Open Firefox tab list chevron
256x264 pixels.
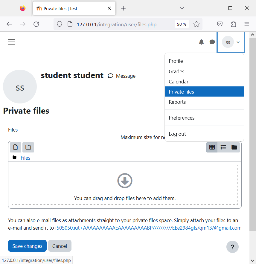point(182,8)
